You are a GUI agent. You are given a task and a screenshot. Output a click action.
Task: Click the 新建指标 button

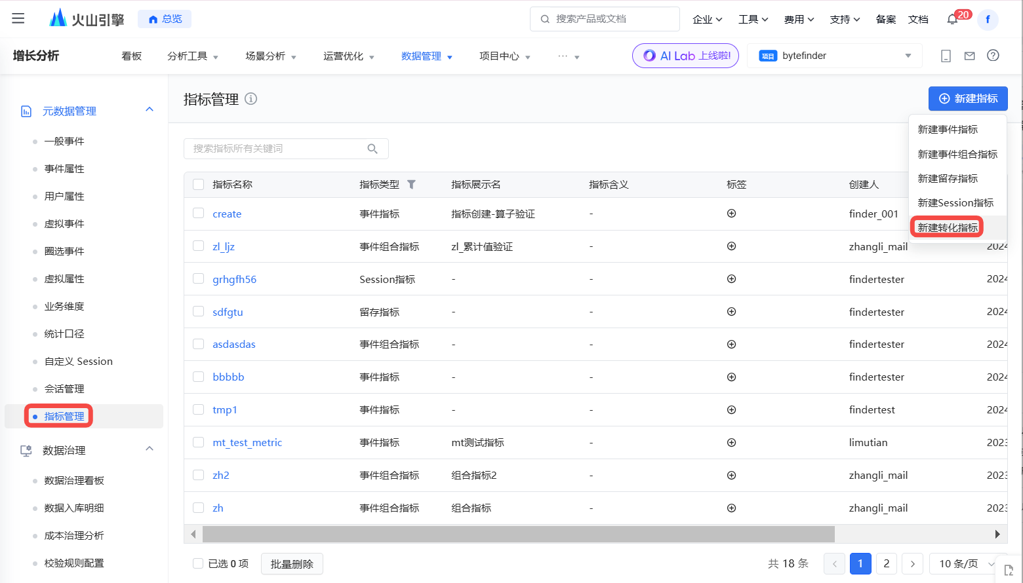(x=968, y=98)
